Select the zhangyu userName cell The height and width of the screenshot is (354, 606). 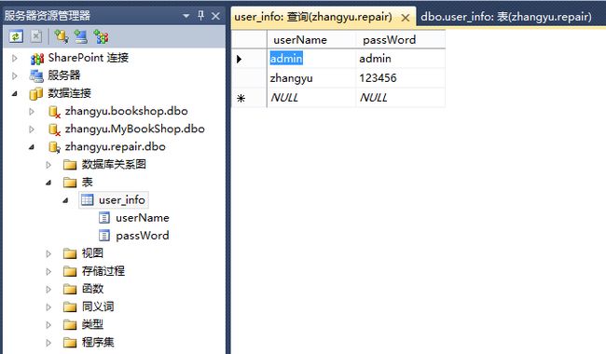click(x=311, y=78)
